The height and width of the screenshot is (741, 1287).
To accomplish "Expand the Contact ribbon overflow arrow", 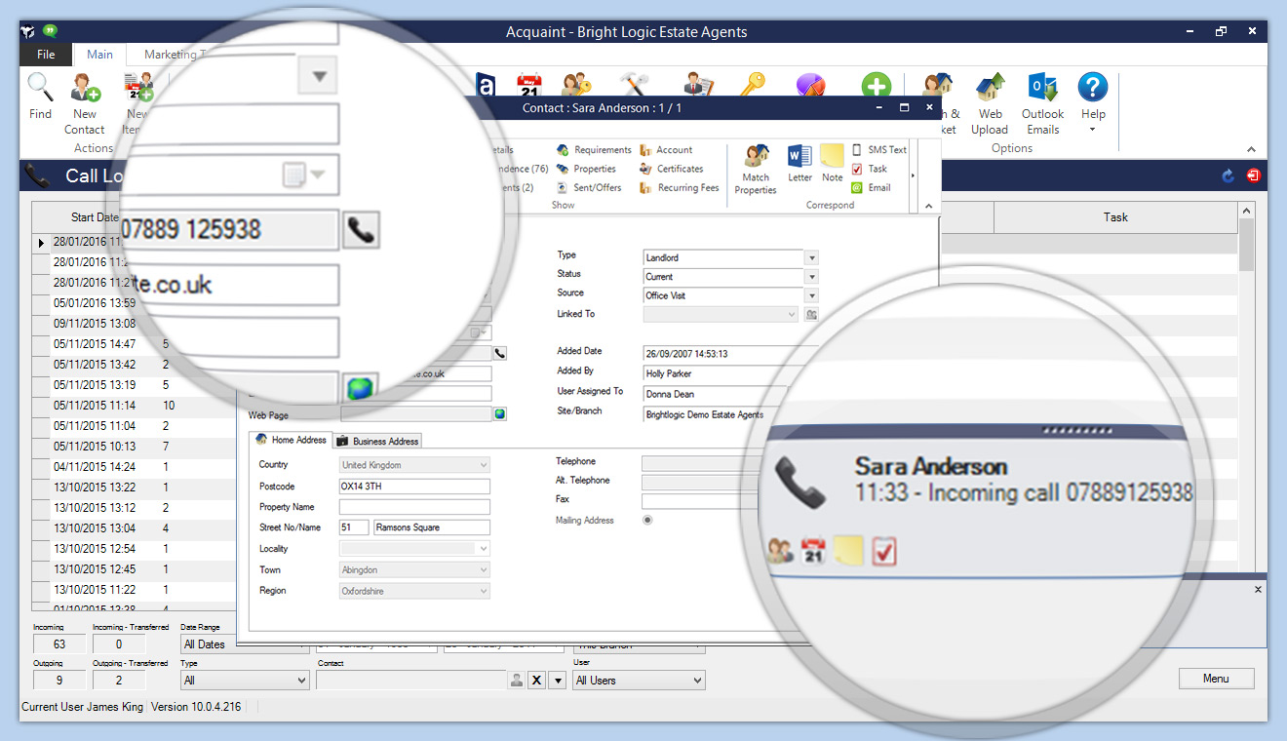I will point(913,175).
